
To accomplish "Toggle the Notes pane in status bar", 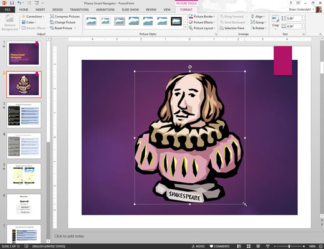I will pyautogui.click(x=198, y=247).
